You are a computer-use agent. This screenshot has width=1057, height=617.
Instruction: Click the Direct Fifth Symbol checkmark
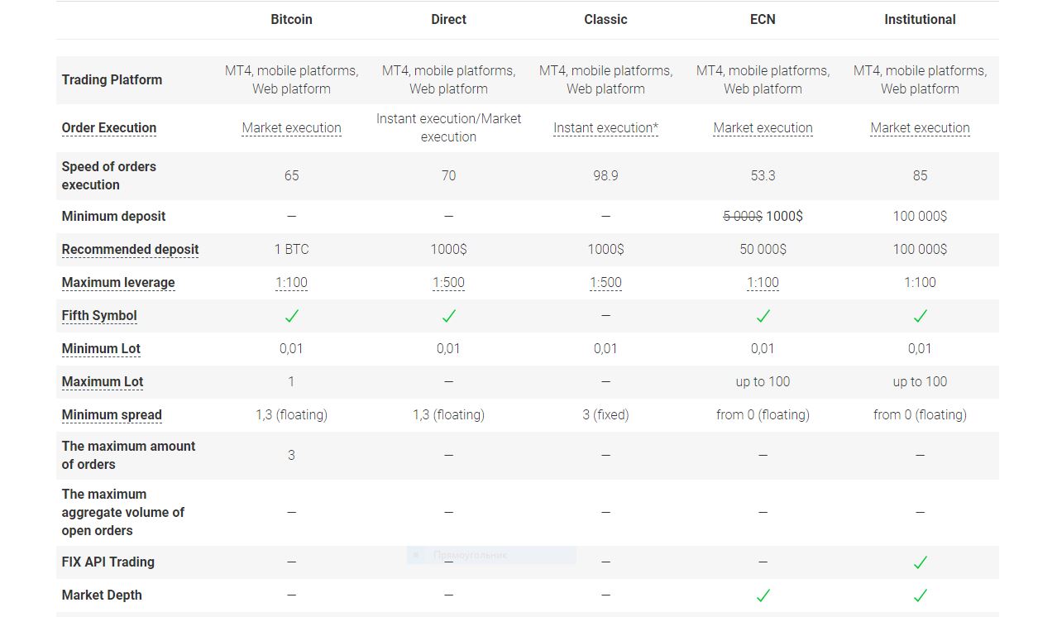448,316
